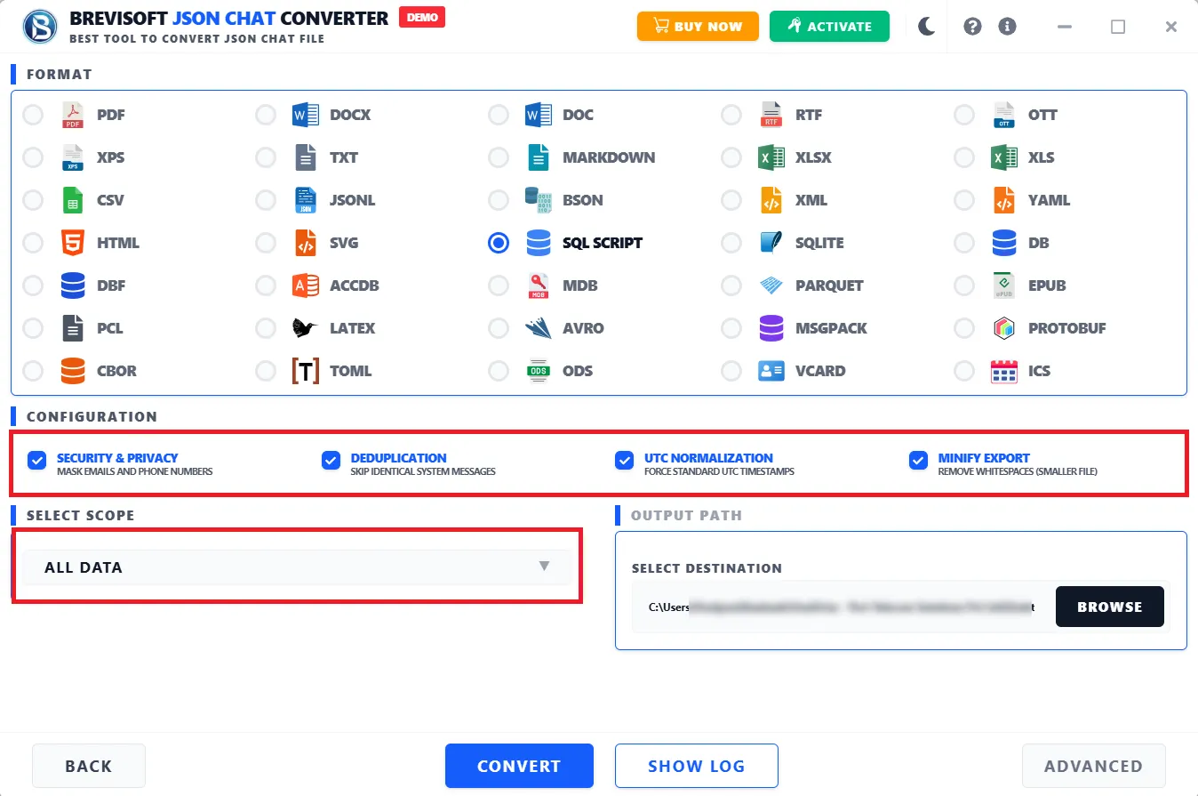Click the AVRO format icon

point(539,328)
